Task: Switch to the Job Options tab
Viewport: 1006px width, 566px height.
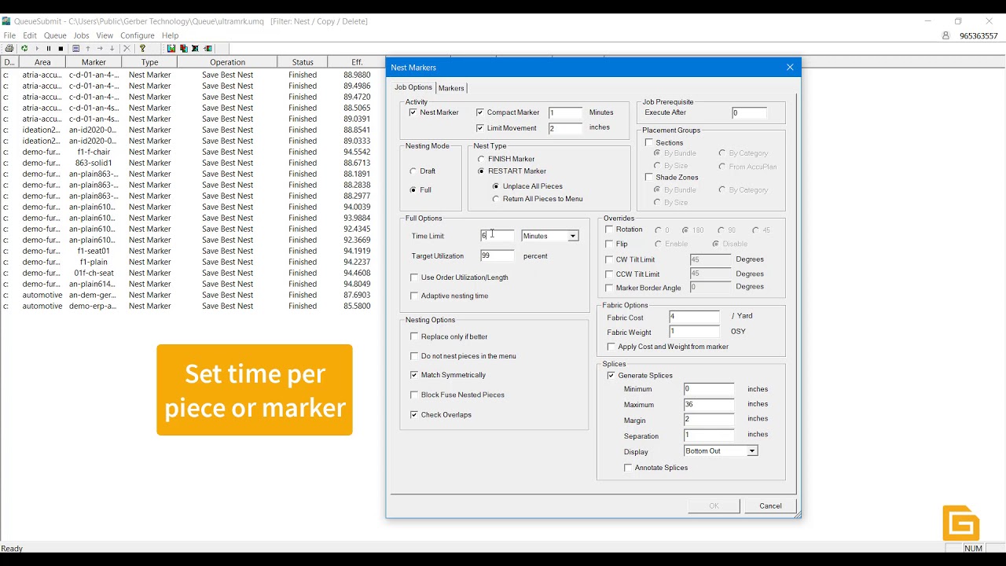Action: click(x=413, y=87)
